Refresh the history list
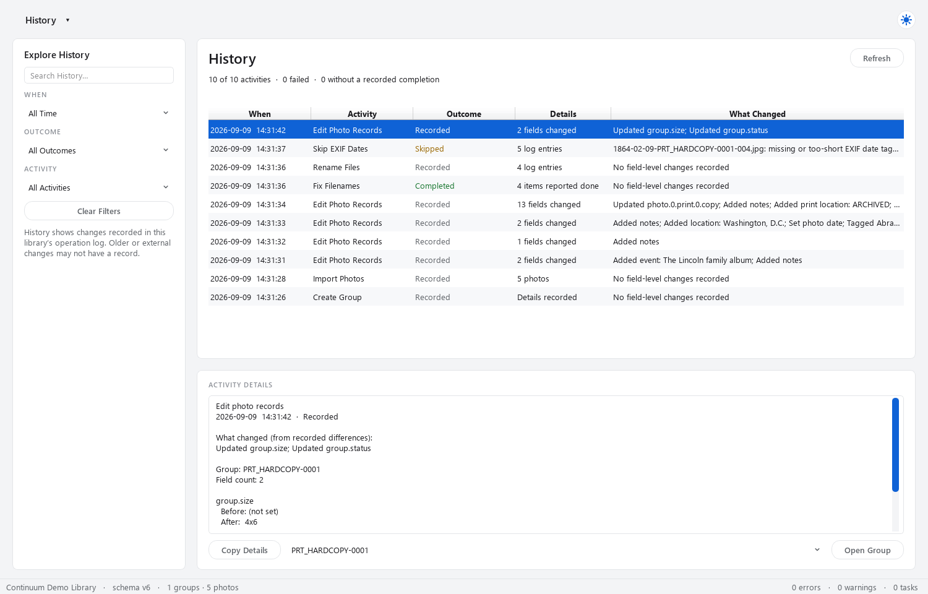This screenshot has width=928, height=594. [877, 58]
